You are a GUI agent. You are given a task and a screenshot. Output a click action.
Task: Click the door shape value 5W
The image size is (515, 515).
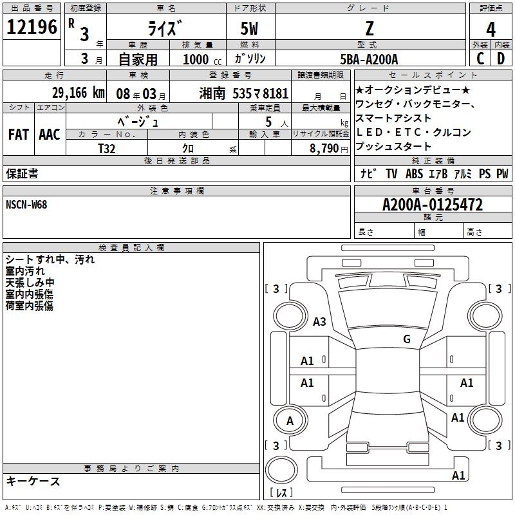249,28
